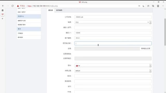Focus the street field
This screenshot has height=93, width=166.
coord(113,76)
